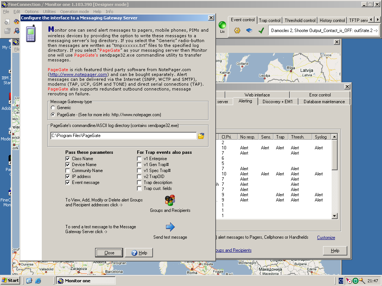
Task: Check the v2 TrapOID box
Action: point(140,177)
